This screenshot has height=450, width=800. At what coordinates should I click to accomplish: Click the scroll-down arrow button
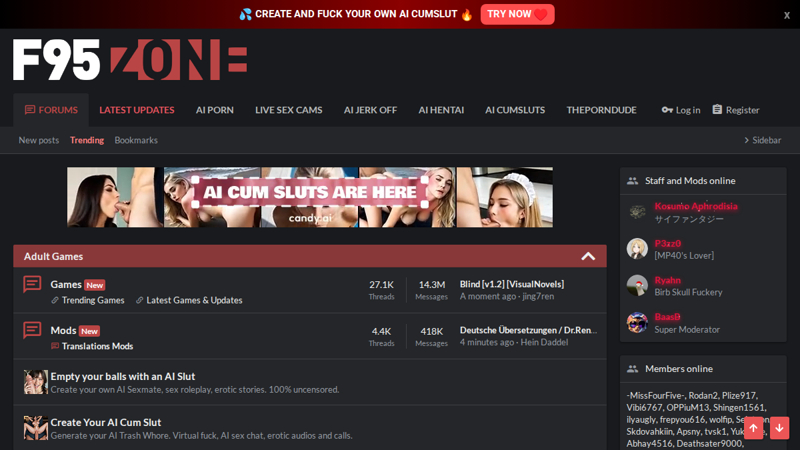pyautogui.click(x=779, y=428)
